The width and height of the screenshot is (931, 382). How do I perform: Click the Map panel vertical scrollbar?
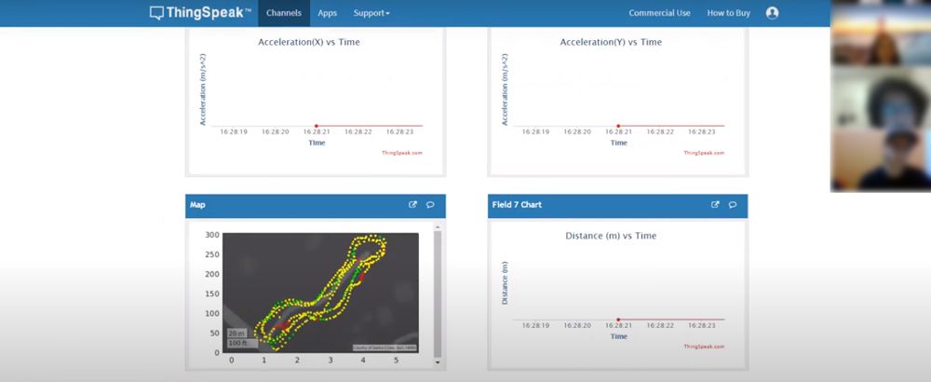pyautogui.click(x=438, y=289)
